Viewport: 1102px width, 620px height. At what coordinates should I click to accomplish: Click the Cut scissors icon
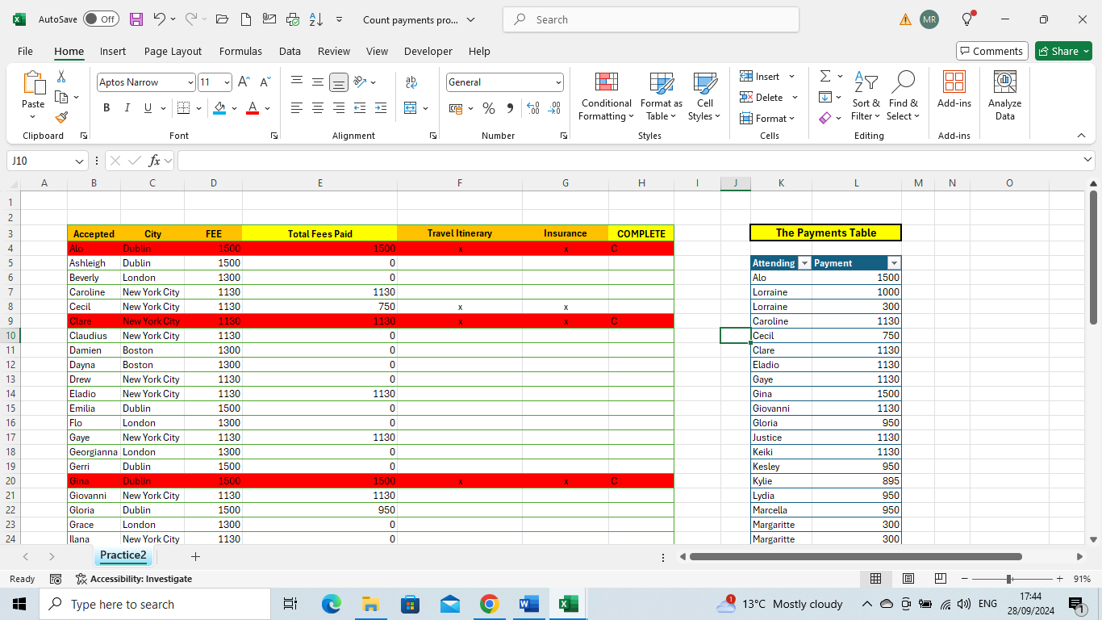61,77
